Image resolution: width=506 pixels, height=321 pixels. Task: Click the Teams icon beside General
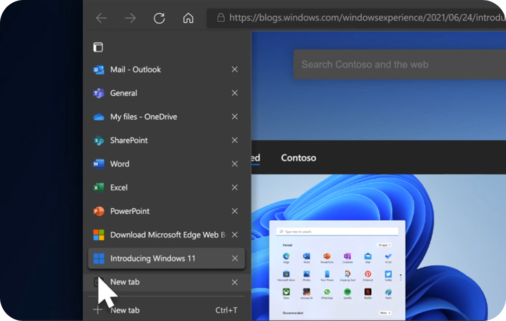pos(98,93)
